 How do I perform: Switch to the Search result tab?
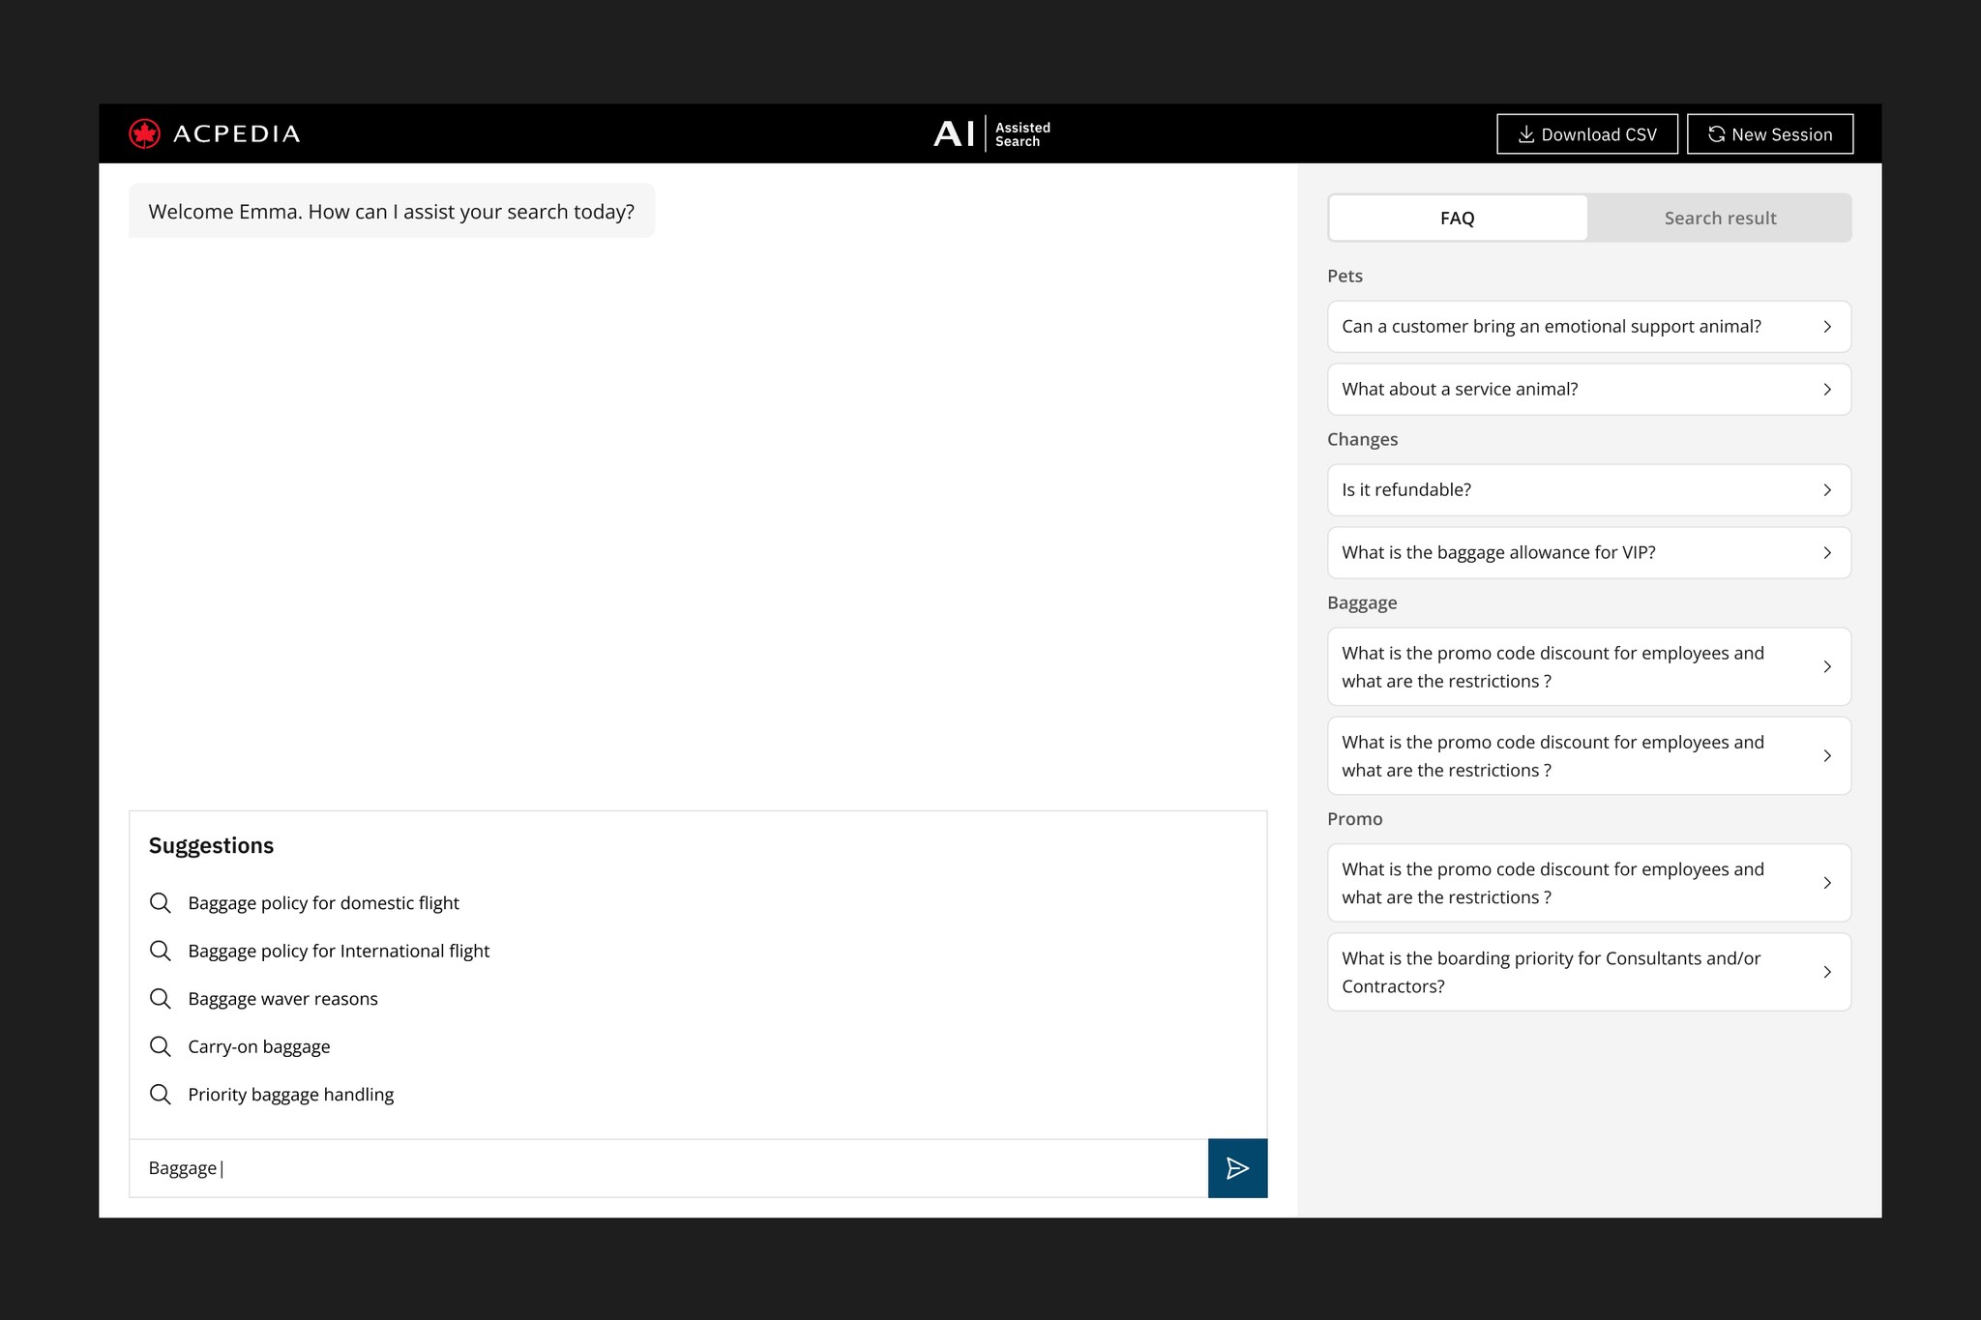pos(1719,219)
